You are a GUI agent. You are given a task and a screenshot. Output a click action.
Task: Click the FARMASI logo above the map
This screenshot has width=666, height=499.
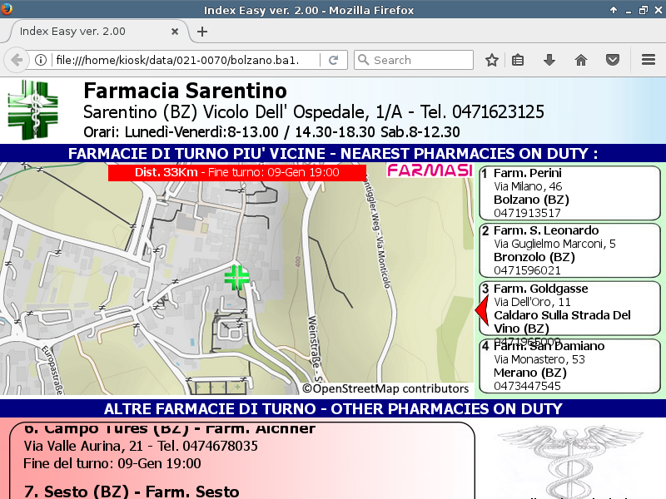pyautogui.click(x=430, y=171)
